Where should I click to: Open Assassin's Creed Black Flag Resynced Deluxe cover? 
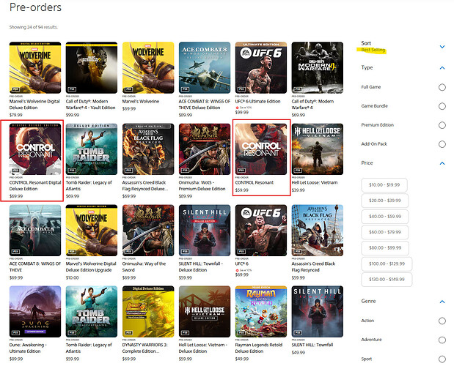148,149
